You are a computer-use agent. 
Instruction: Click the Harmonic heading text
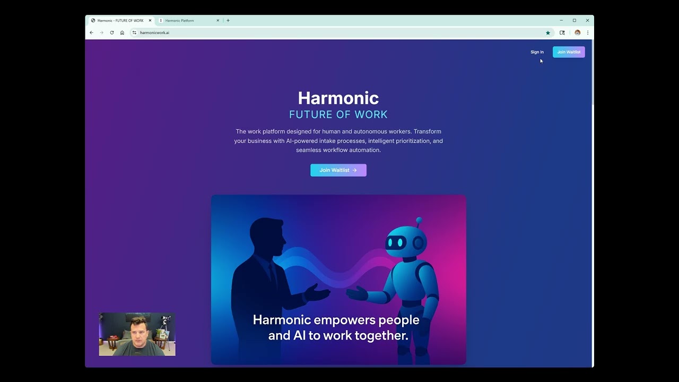click(338, 98)
